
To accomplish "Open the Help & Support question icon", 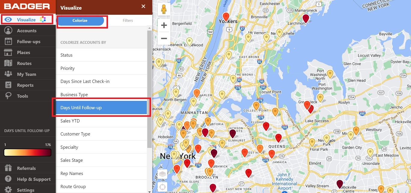I will pos(8,179).
